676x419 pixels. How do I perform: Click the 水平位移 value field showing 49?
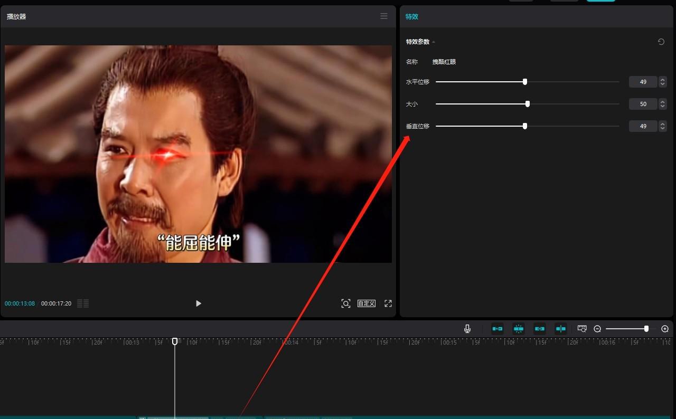pyautogui.click(x=643, y=82)
